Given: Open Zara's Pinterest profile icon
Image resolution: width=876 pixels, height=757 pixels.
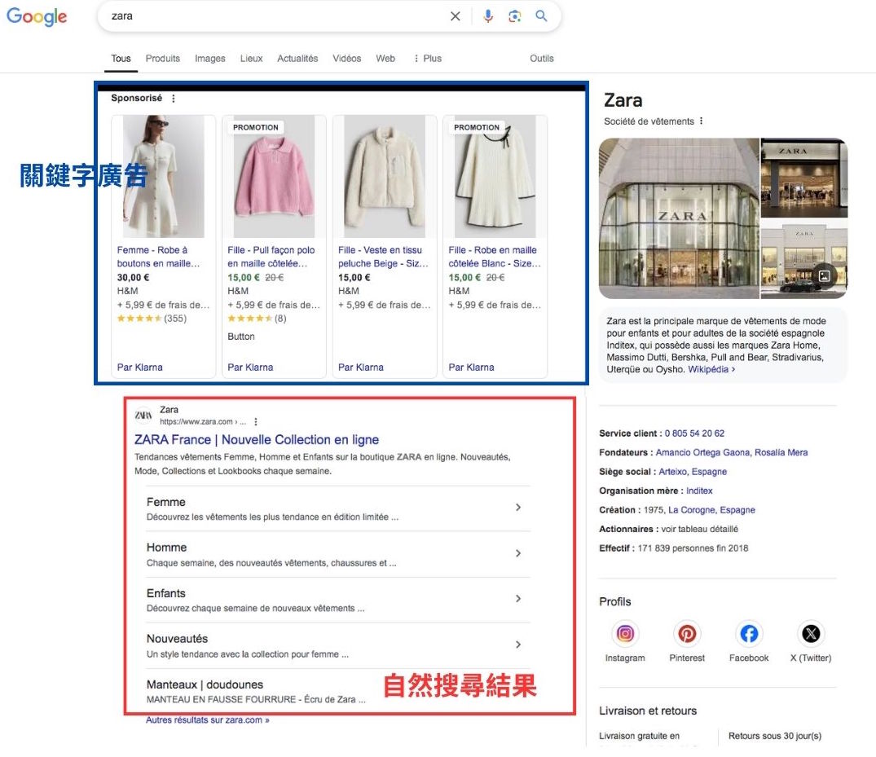Looking at the screenshot, I should 687,633.
